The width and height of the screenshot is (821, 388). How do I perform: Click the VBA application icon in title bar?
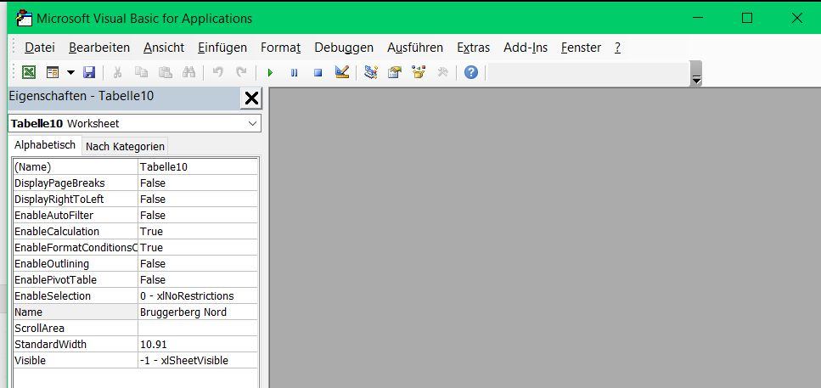(x=25, y=19)
